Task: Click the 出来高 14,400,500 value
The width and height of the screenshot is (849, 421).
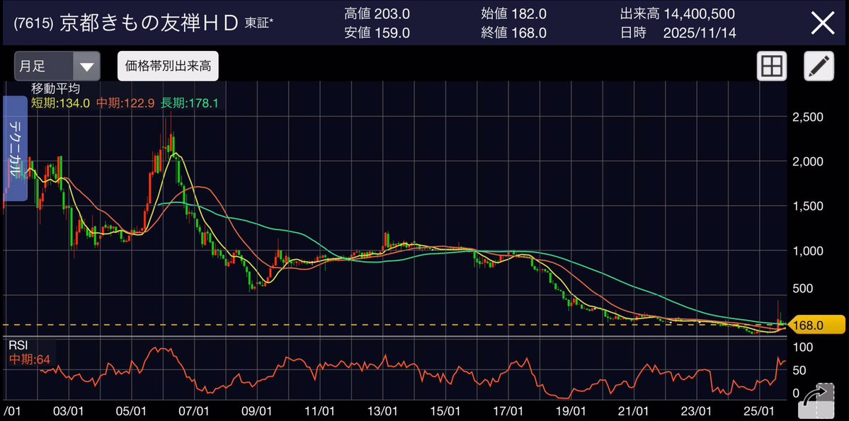Action: click(678, 13)
